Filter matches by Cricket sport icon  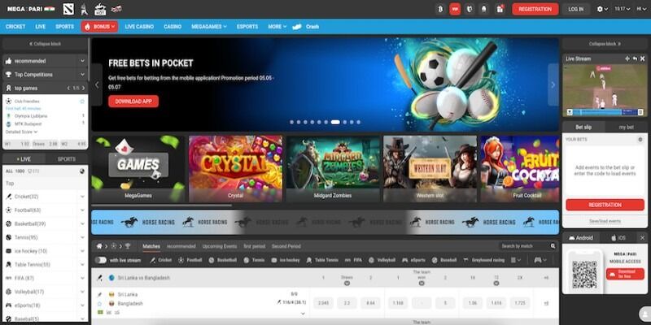click(153, 260)
